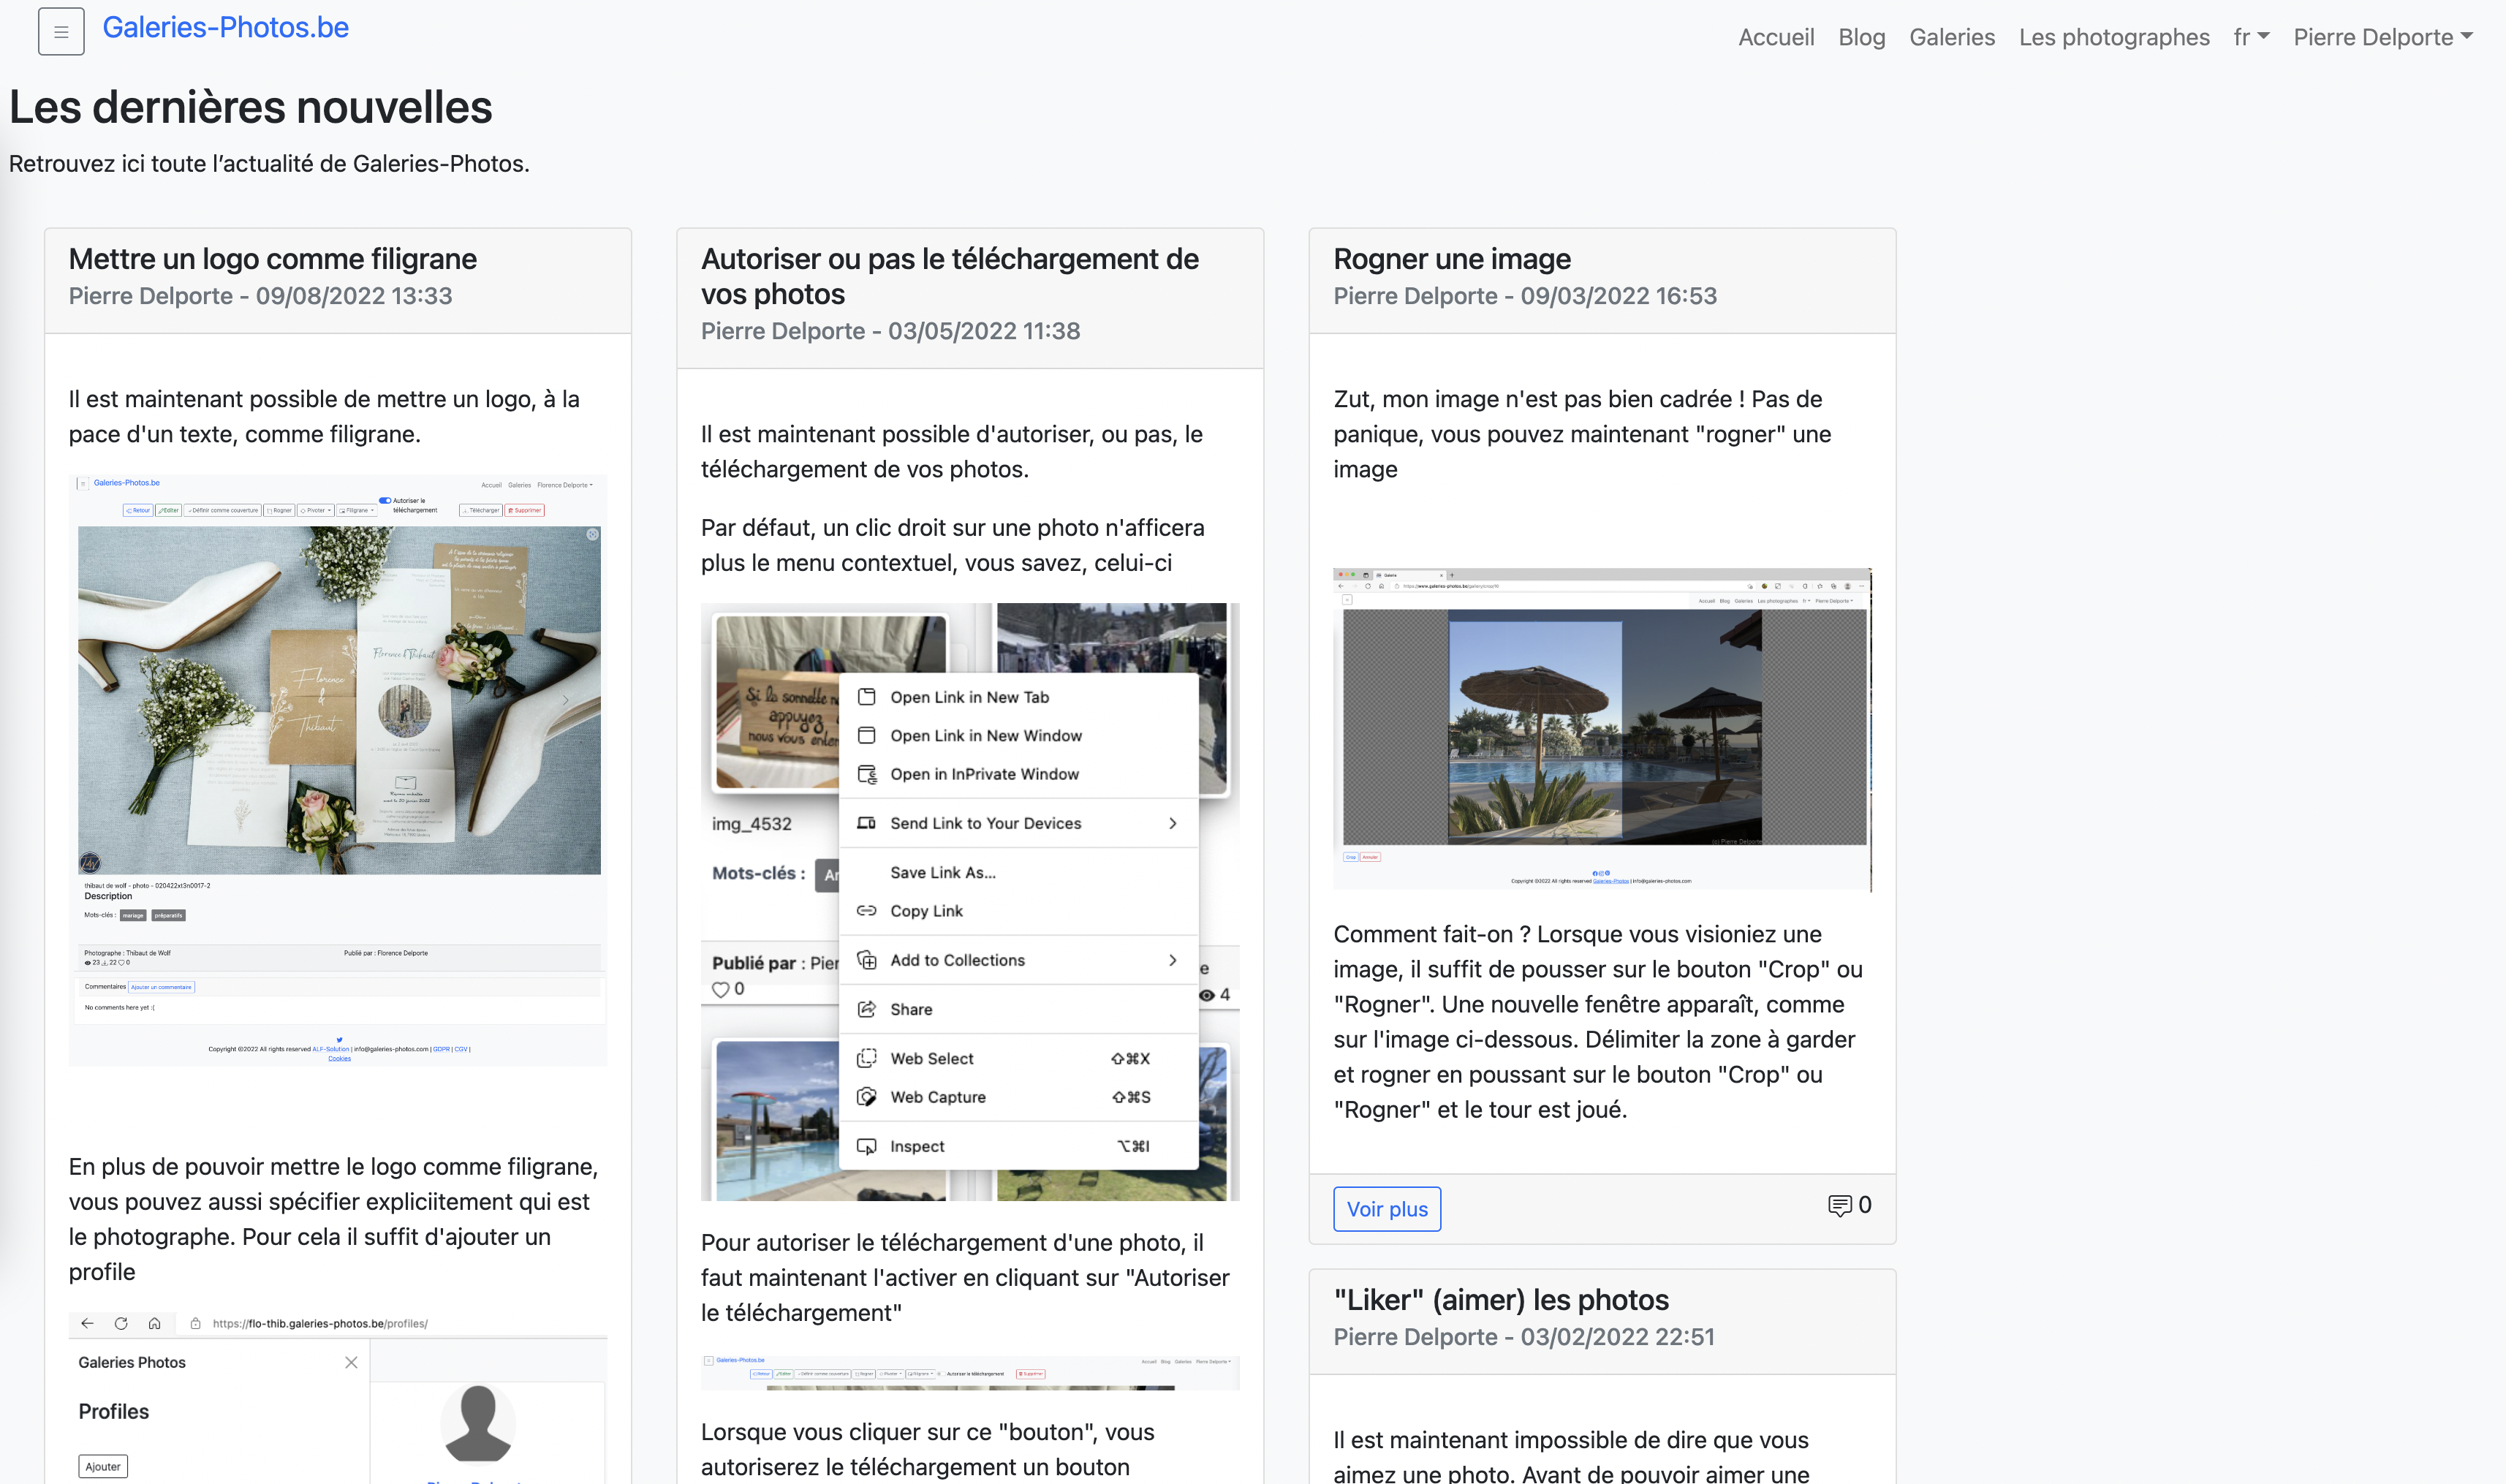Open the context menu screenshot image
The image size is (2506, 1484).
970,901
